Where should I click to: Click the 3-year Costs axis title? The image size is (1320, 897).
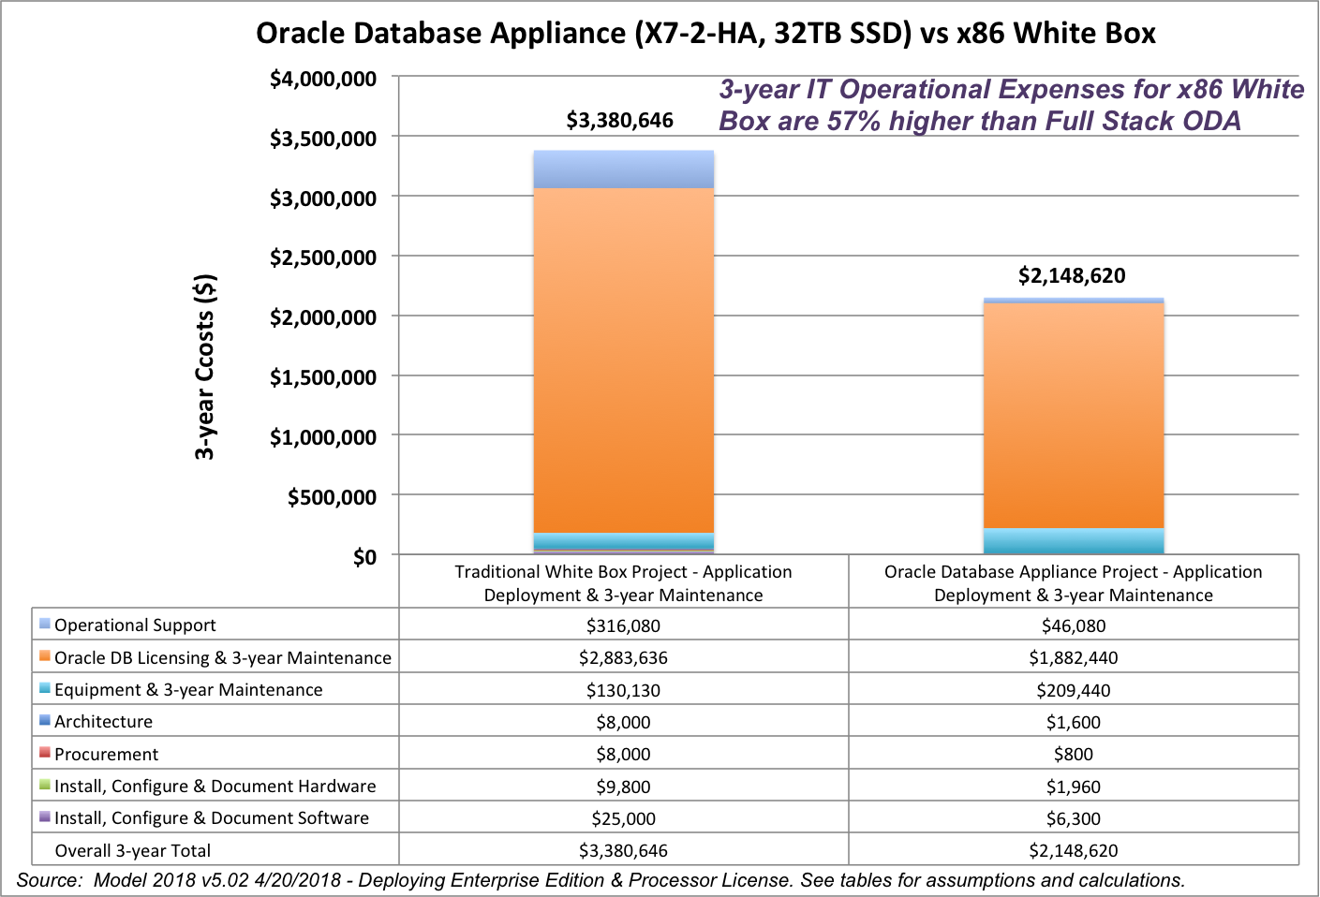click(x=206, y=368)
